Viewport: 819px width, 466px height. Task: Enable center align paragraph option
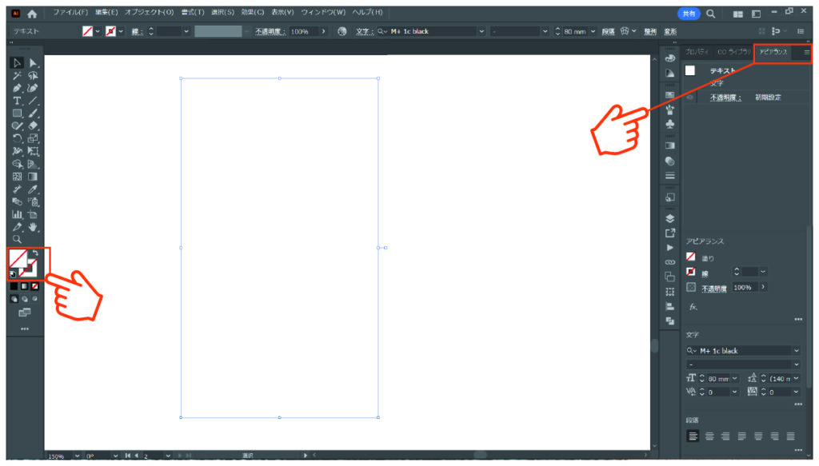709,436
